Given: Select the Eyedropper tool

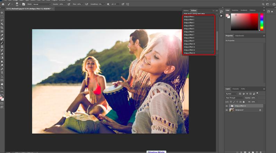Looking at the screenshot, I should [x=2, y=35].
